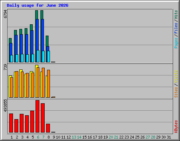Click day 2 on the x-axis
The width and height of the screenshot is (180, 141).
tap(17, 137)
